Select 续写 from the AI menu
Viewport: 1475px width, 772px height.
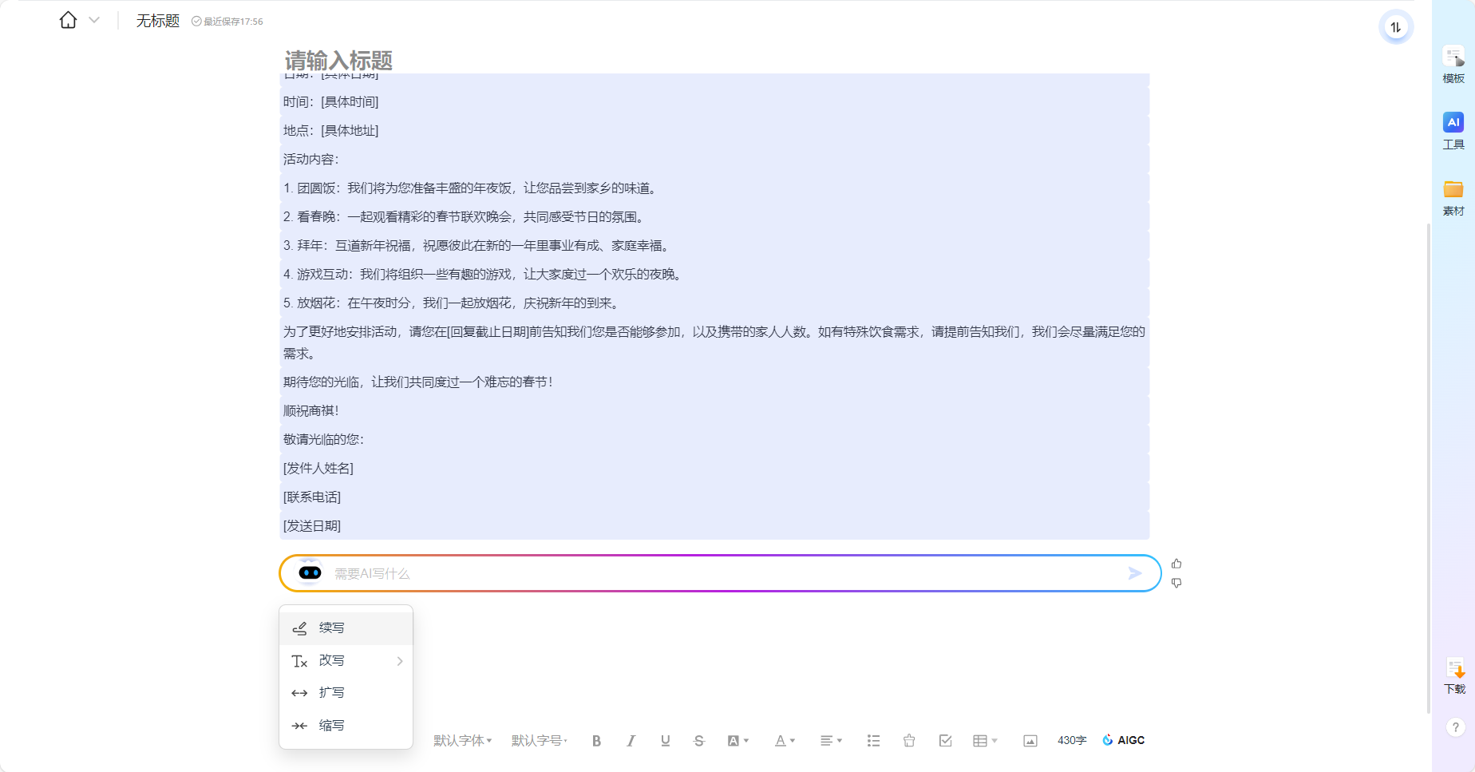coord(331,628)
